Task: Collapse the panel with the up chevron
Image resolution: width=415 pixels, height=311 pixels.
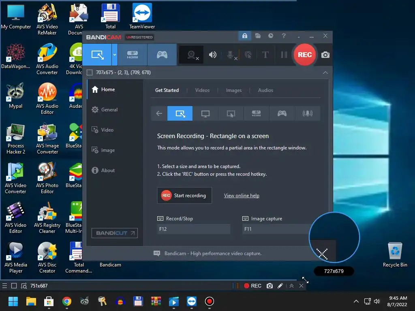Action: click(x=325, y=72)
